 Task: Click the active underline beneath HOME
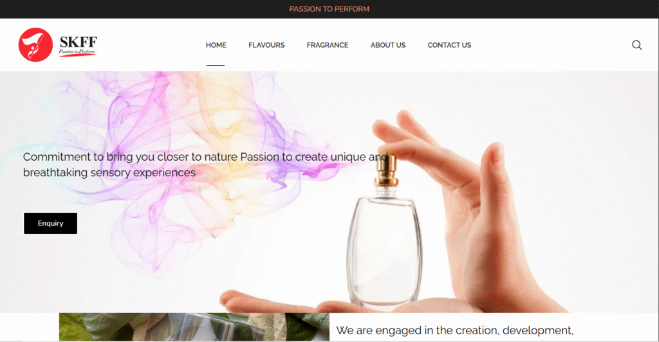216,66
